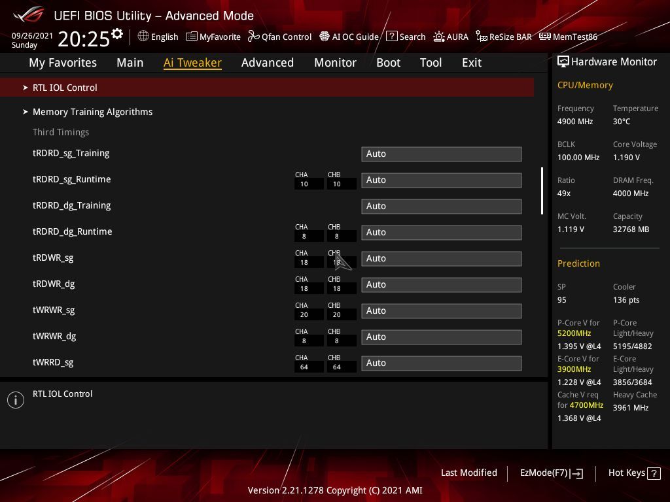Open AURA lighting icon

click(439, 37)
